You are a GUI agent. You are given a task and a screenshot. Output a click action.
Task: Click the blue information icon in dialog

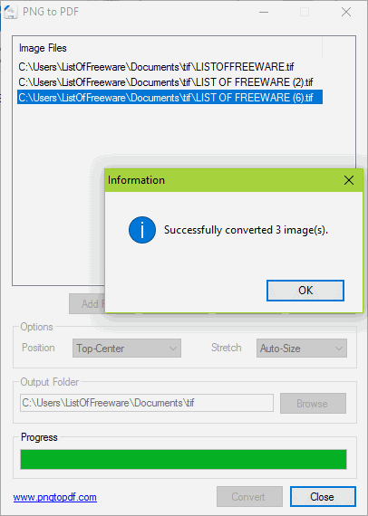pyautogui.click(x=142, y=230)
